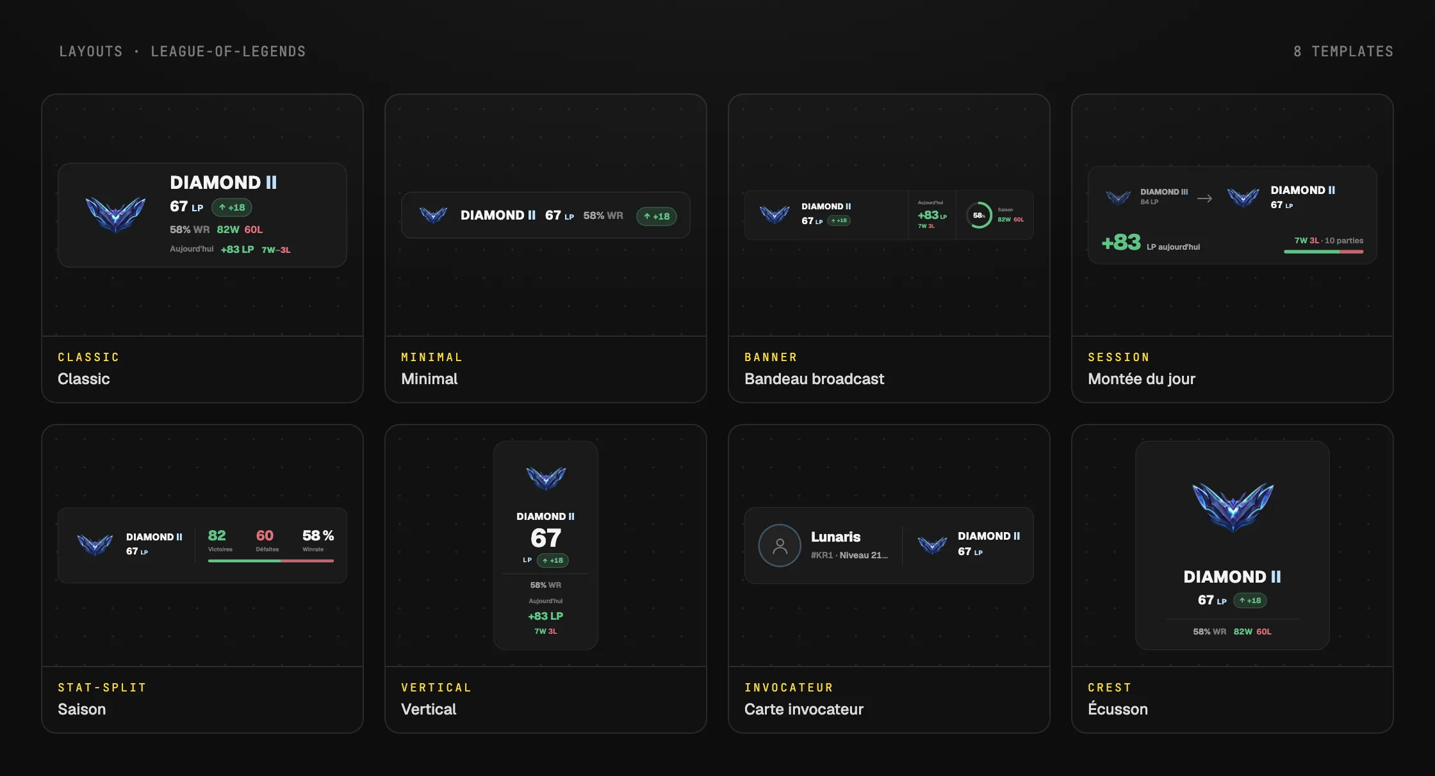The height and width of the screenshot is (776, 1435).
Task: Click the win-loss progress bar in Session preview
Action: coord(1324,252)
